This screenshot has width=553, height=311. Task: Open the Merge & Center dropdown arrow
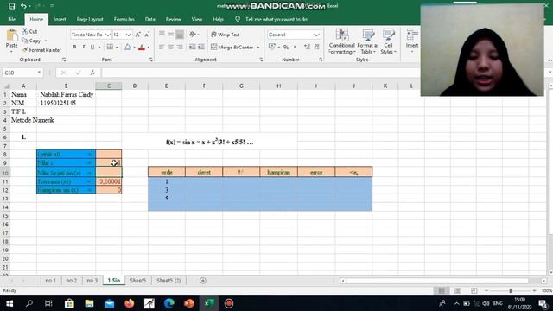[x=258, y=48]
